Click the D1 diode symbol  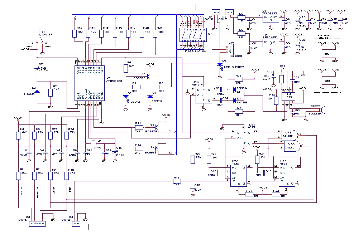pyautogui.click(x=150, y=96)
